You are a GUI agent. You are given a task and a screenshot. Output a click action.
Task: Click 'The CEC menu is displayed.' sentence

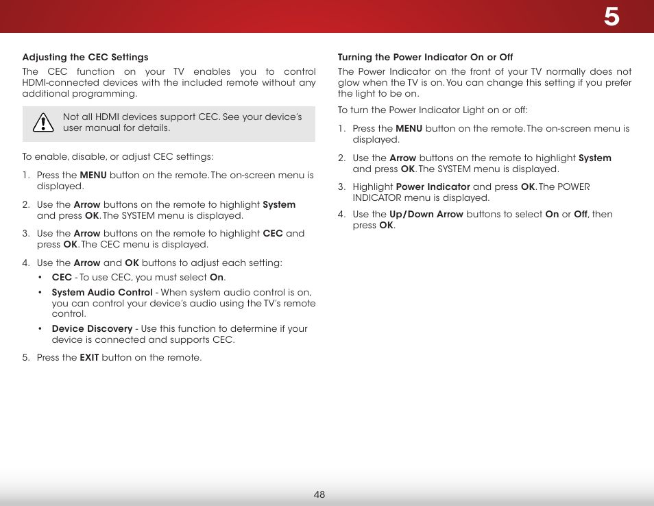(145, 245)
